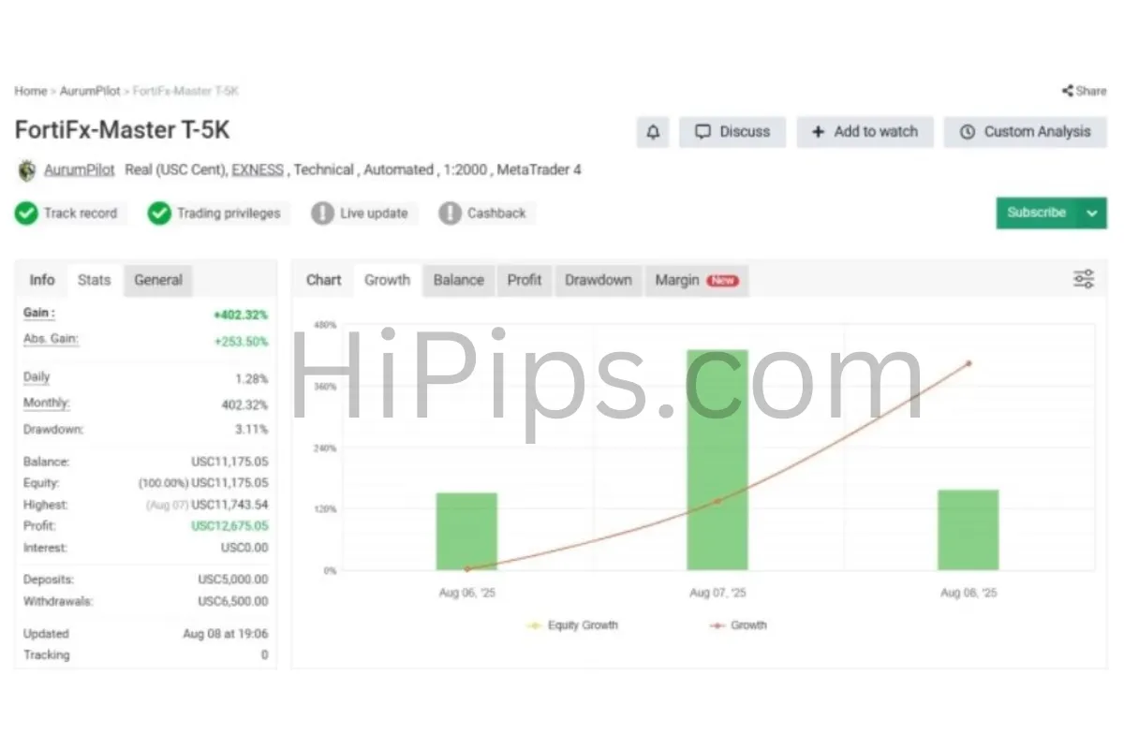The width and height of the screenshot is (1124, 749).
Task: Open the General tab
Action: (x=158, y=280)
